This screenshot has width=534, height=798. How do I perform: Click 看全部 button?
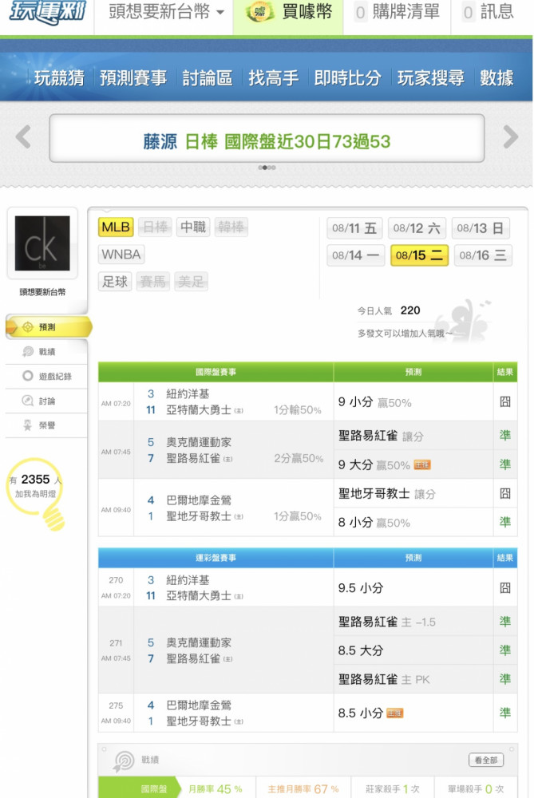point(486,760)
